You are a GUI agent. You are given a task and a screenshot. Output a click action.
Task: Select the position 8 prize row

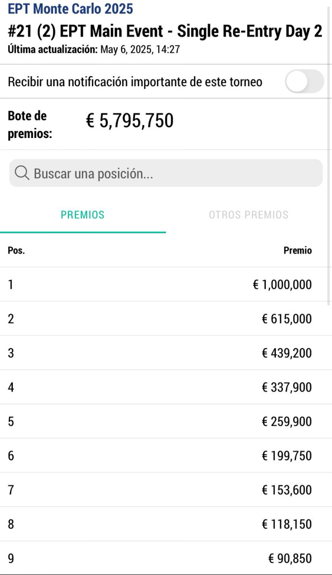pyautogui.click(x=166, y=524)
